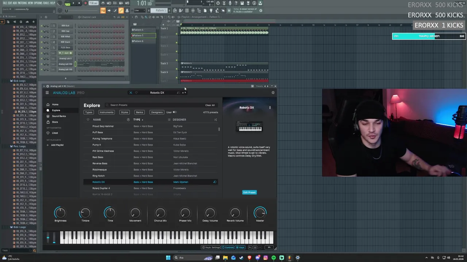Click the heart icon beside Robotic DX
The image size is (467, 262).
point(136,92)
